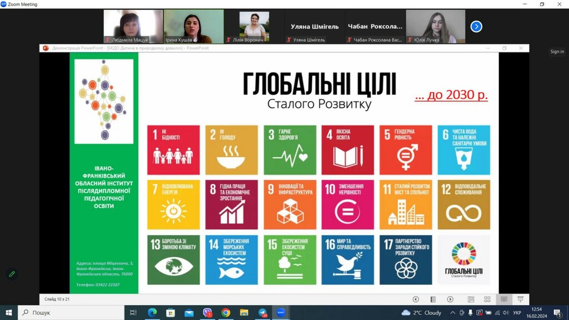Open the 2°C Cloudy weather widget
Screen dimensions: 569x320
click(x=421, y=312)
